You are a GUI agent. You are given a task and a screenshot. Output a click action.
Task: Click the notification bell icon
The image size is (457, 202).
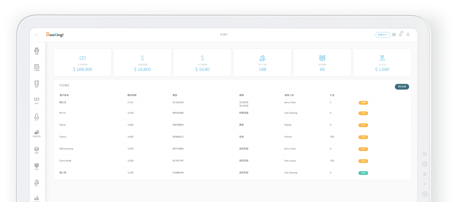click(x=400, y=35)
